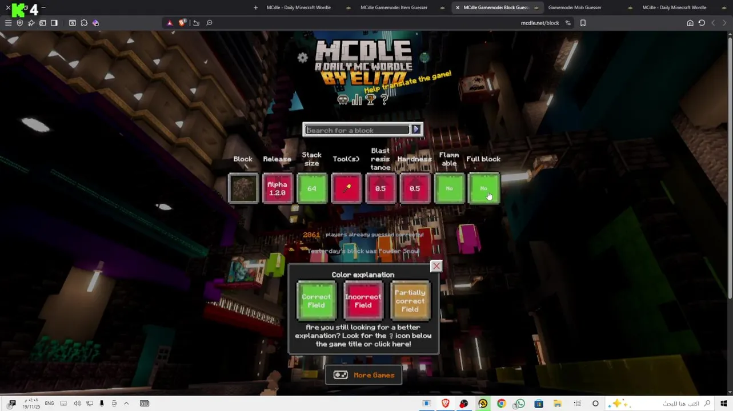The image size is (733, 411).
Task: Open the question mark help icon
Action: pyautogui.click(x=384, y=100)
